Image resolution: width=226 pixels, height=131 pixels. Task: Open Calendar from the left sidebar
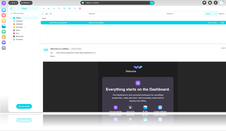[4, 15]
